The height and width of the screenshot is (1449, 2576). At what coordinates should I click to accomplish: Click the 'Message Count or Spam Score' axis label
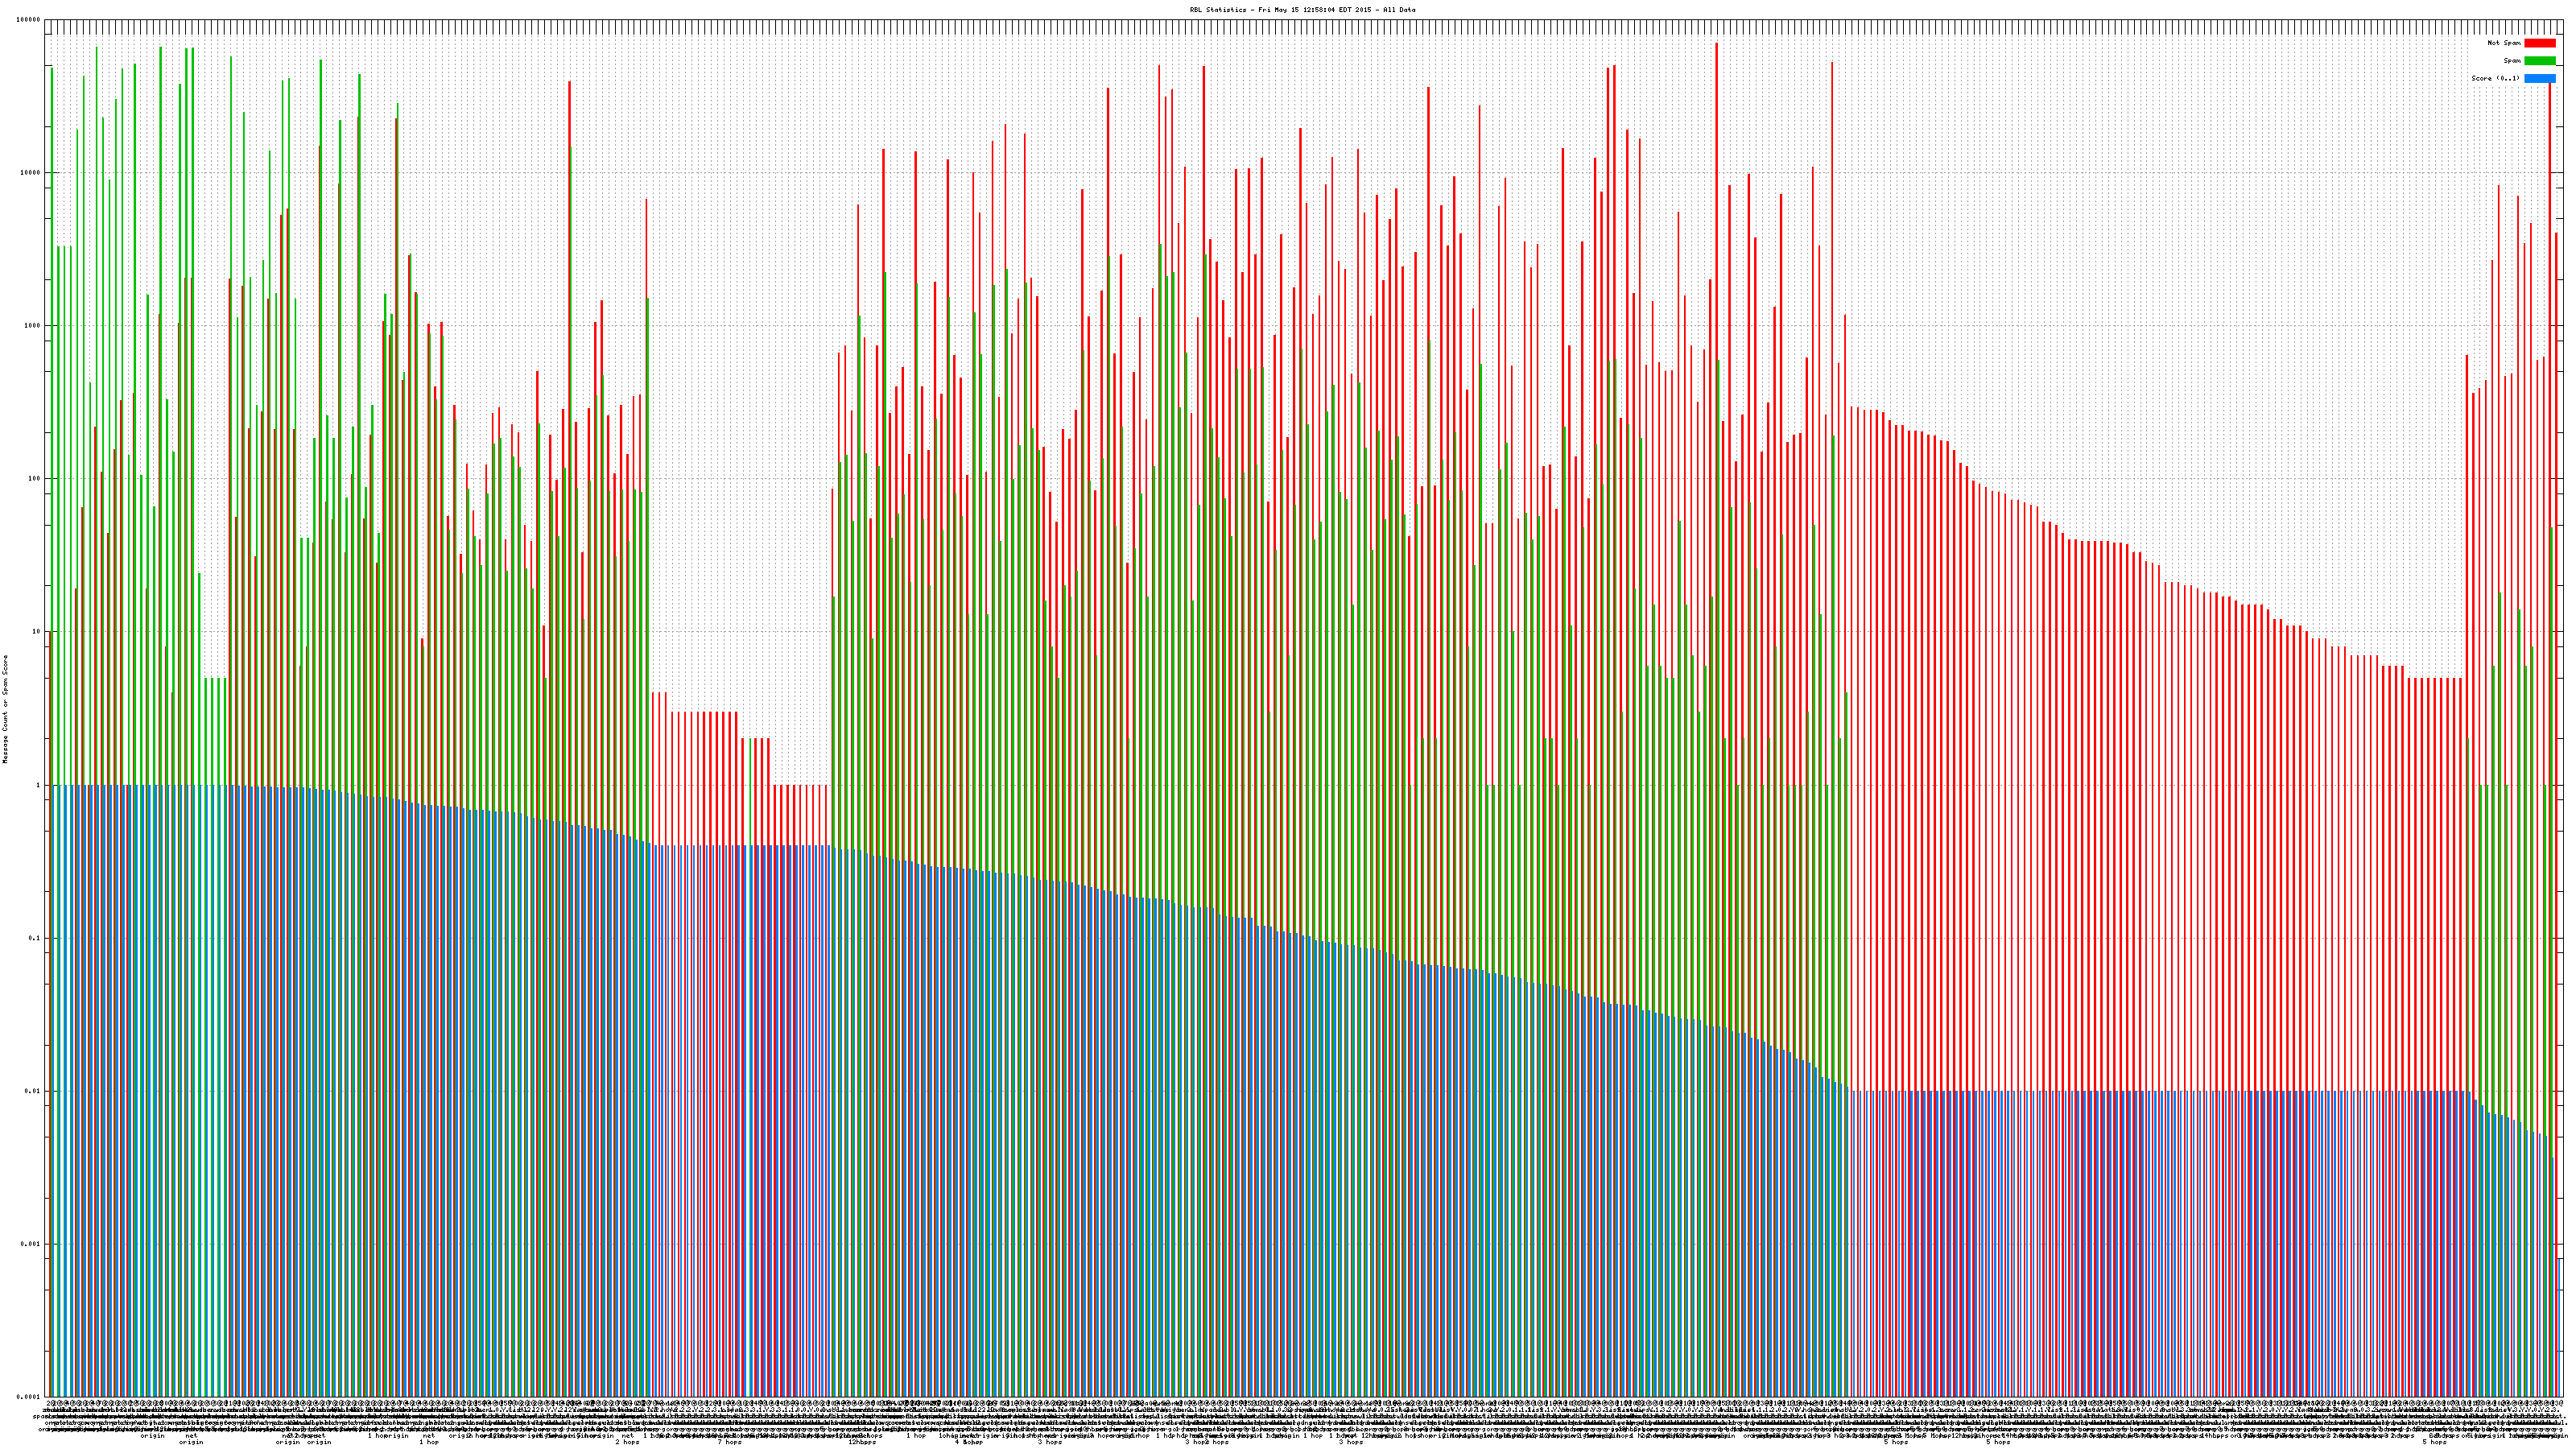pyautogui.click(x=5, y=709)
